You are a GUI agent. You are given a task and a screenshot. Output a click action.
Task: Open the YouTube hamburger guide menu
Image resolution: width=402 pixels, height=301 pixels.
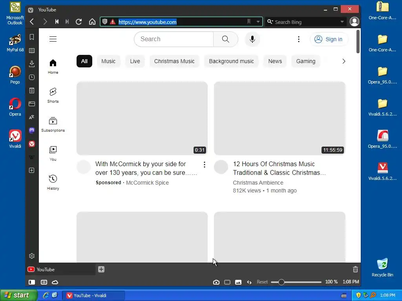tap(53, 39)
